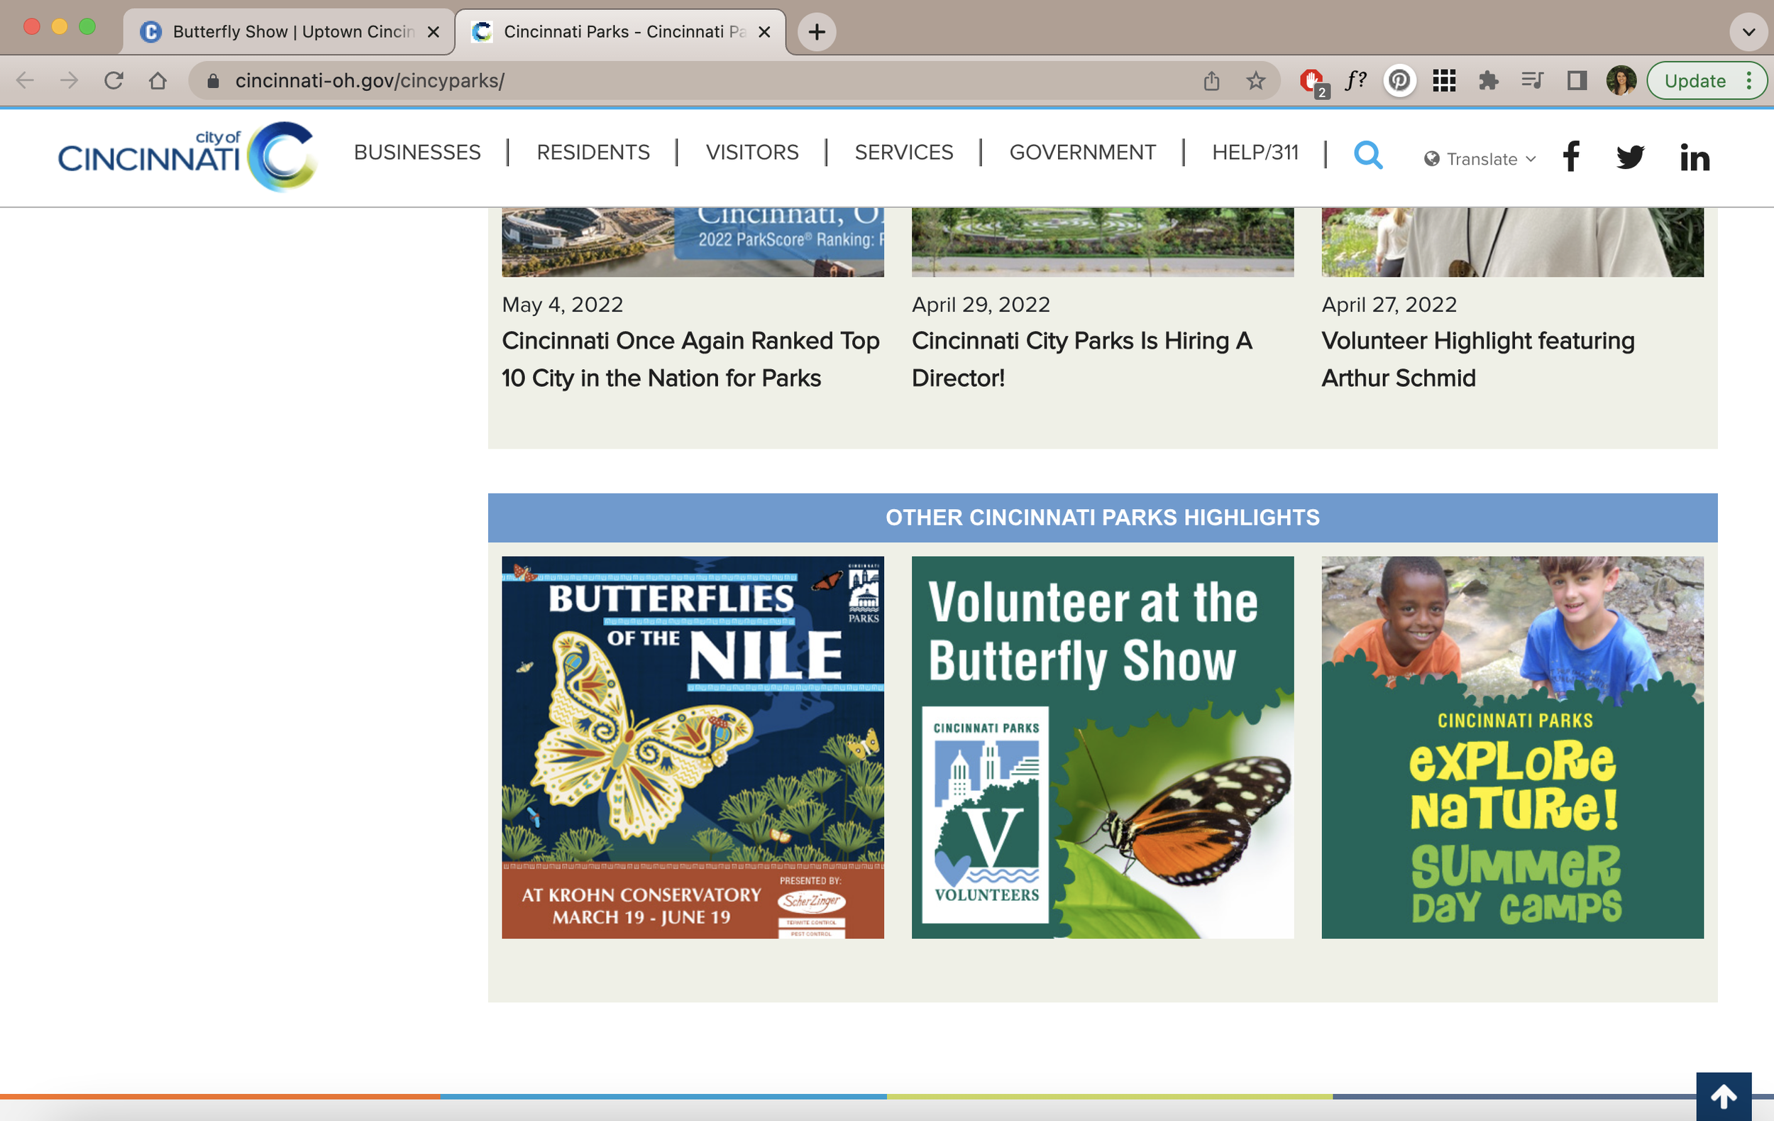Open the city's Twitter page
The height and width of the screenshot is (1121, 1774).
pos(1631,157)
